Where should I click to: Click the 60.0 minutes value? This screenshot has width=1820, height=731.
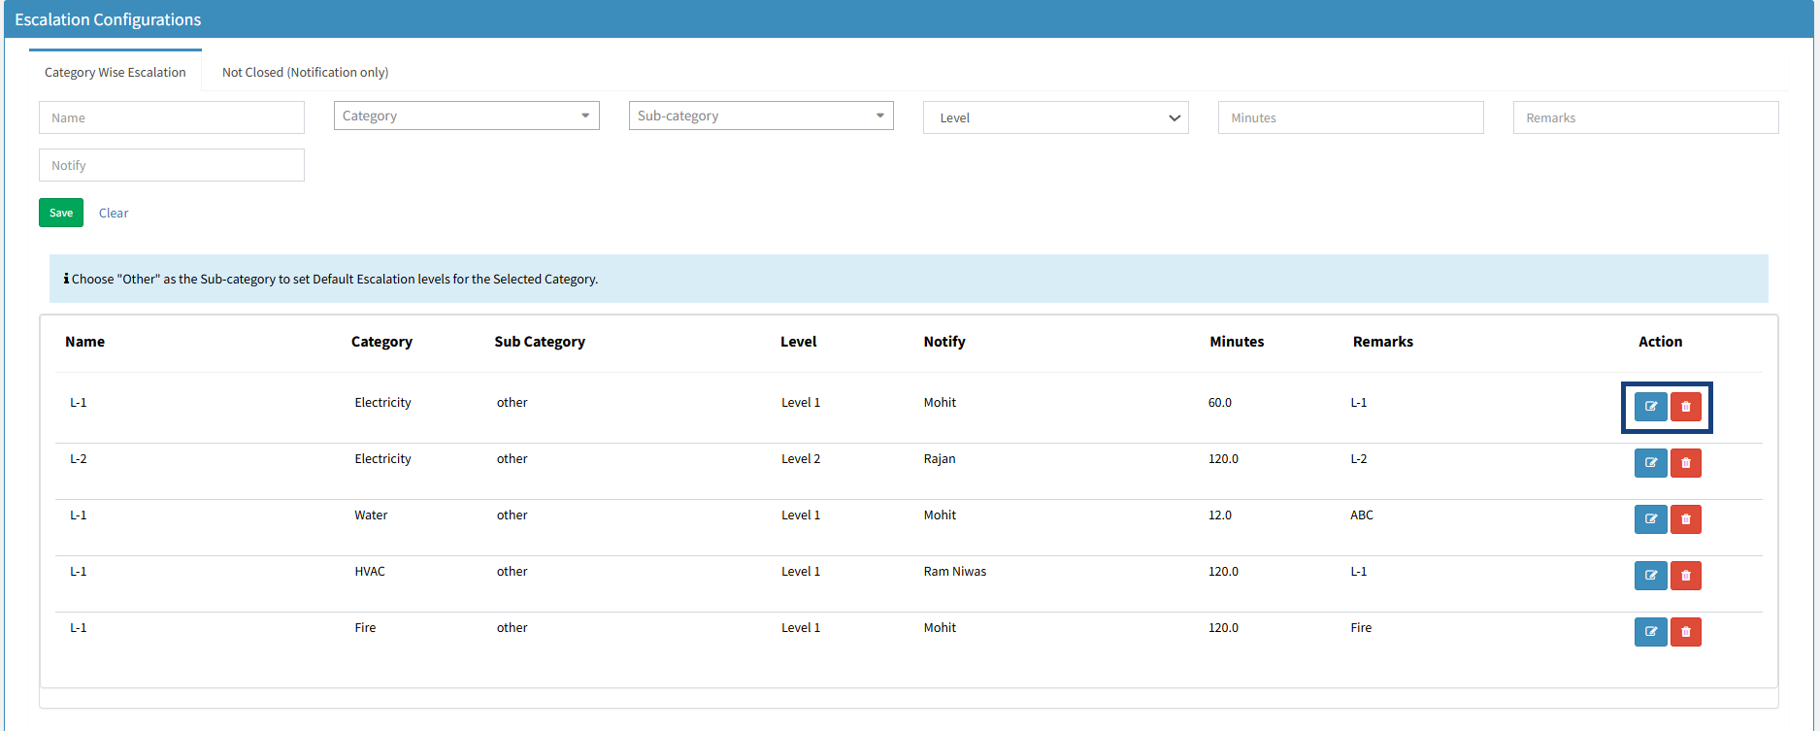(x=1220, y=403)
